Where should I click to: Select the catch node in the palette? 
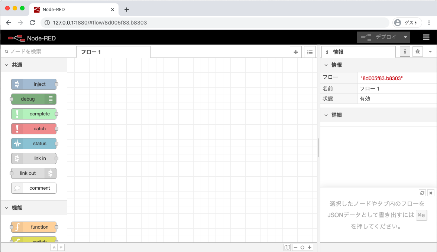(x=34, y=129)
